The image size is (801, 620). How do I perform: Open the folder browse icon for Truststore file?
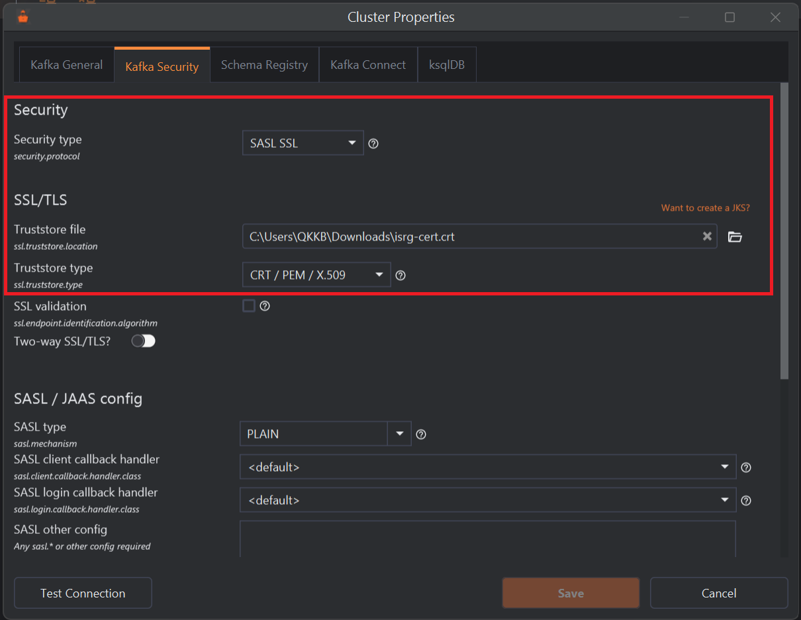[735, 236]
